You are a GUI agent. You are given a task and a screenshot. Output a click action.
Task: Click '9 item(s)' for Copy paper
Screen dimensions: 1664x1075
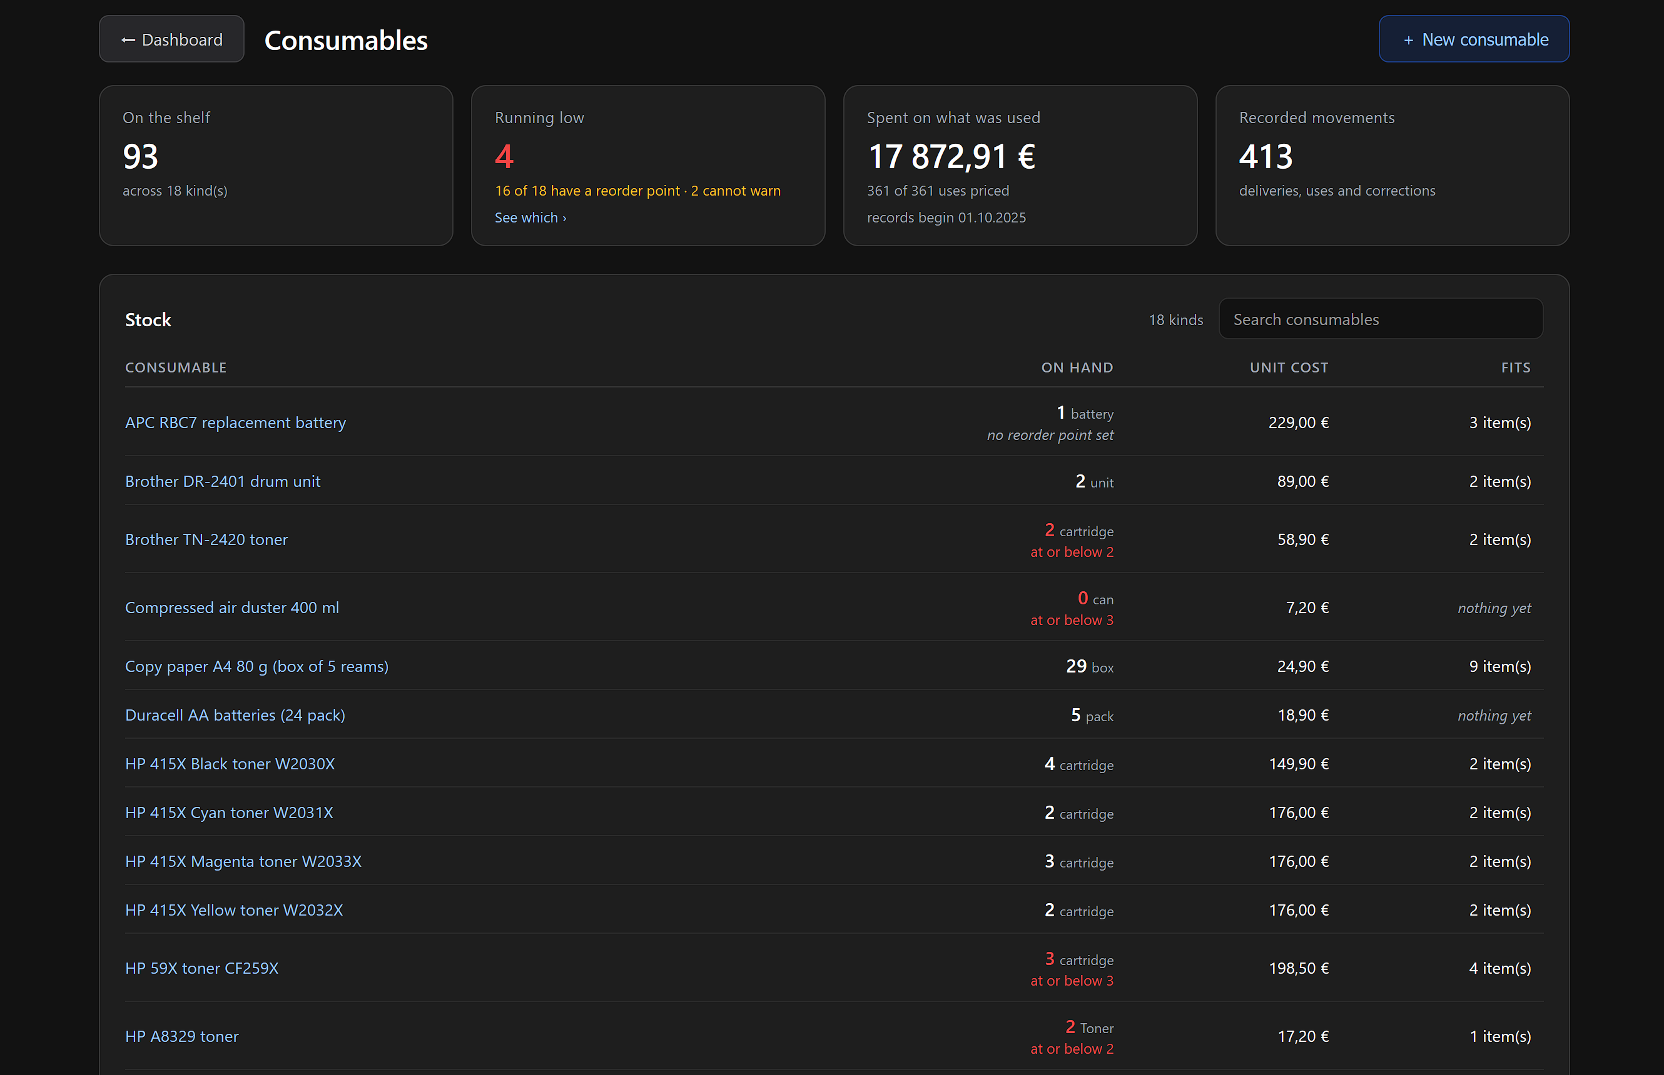click(1500, 666)
